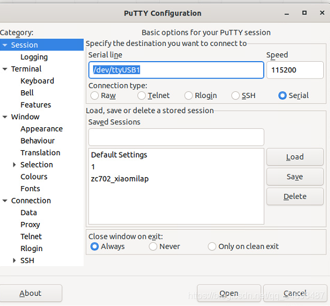Open the Rlogin settings in tree
Image resolution: width=330 pixels, height=306 pixels.
tap(31, 249)
